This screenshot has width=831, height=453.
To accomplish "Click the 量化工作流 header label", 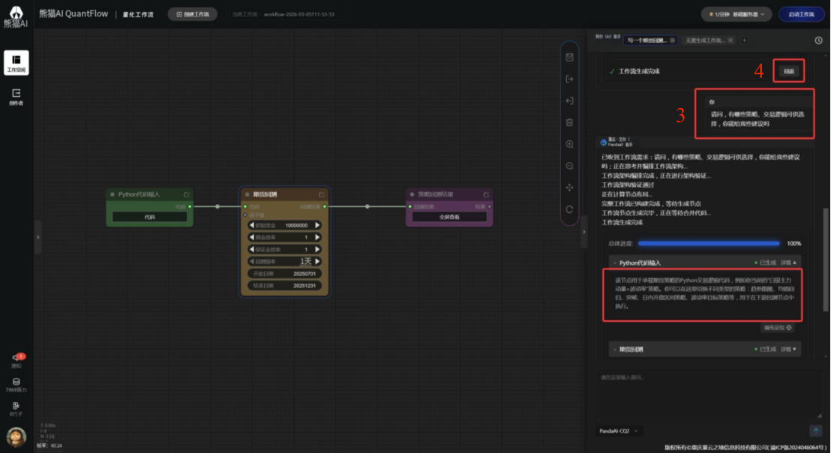I will [x=138, y=14].
